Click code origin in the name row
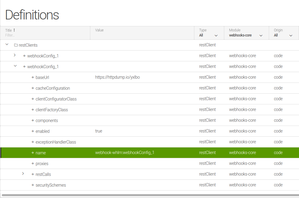This screenshot has height=198, width=299. click(278, 153)
